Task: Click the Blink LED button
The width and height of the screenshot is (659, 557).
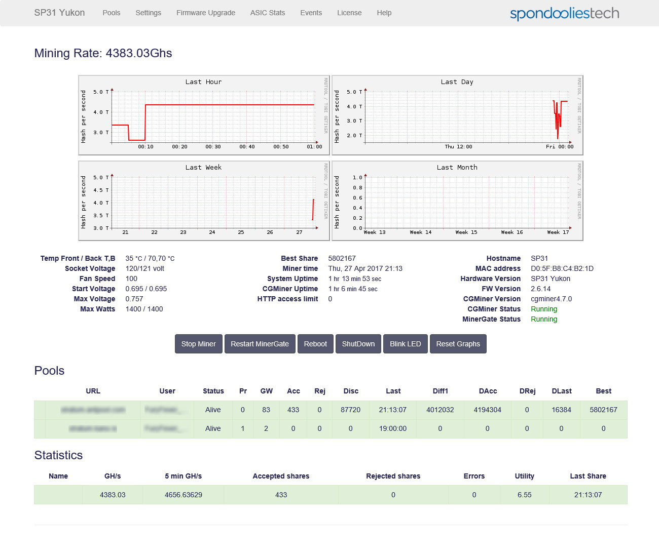Action: point(406,344)
